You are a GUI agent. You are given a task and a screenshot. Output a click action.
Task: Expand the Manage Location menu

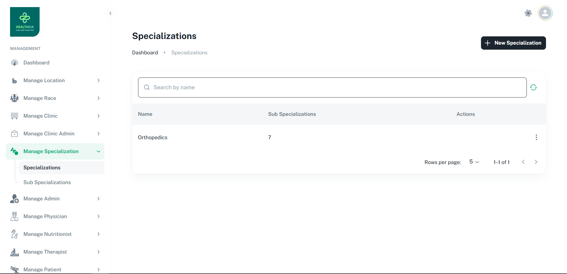[55, 80]
